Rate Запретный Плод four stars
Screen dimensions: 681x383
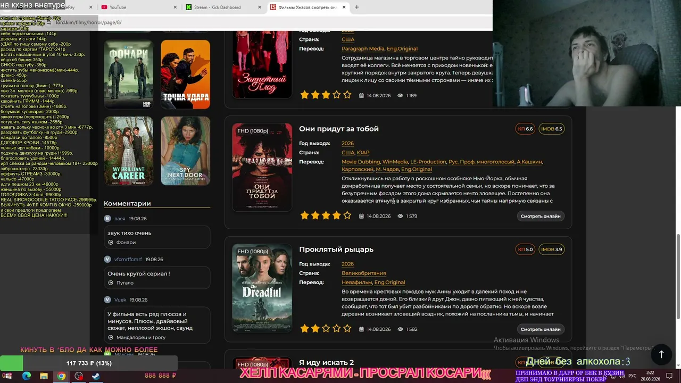pos(336,95)
